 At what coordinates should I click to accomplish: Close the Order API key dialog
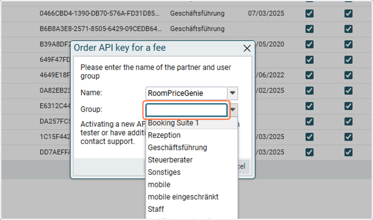click(x=247, y=48)
